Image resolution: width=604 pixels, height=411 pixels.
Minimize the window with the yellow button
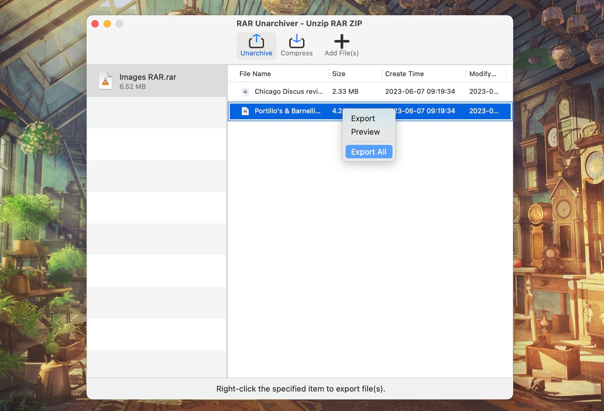pos(107,24)
